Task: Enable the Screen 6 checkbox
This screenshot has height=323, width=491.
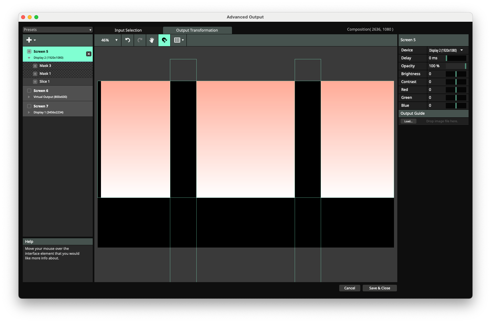Action: click(29, 91)
